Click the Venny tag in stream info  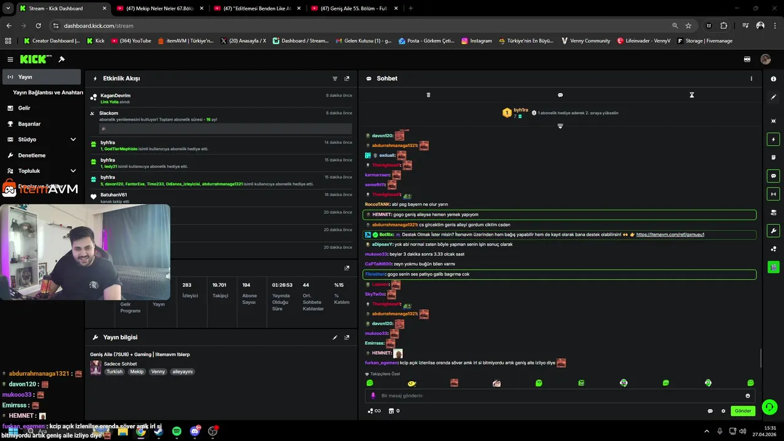158,372
